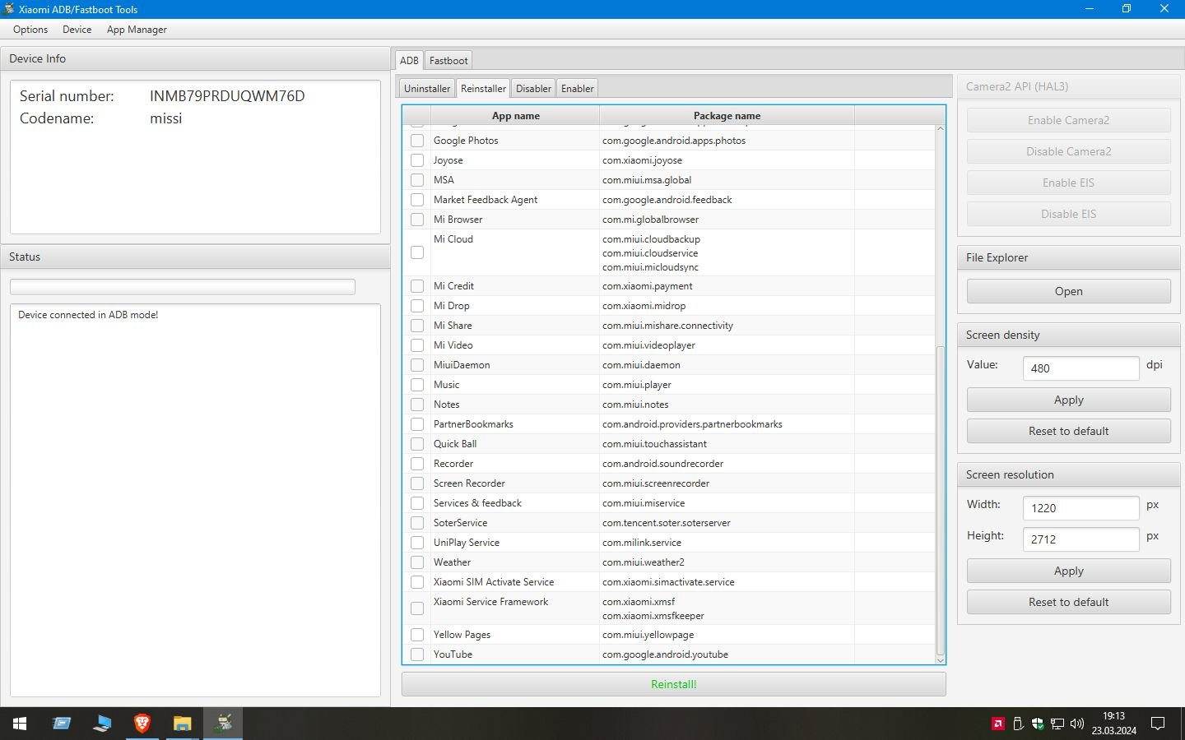Select the YouTube app checkbox

[x=417, y=654]
